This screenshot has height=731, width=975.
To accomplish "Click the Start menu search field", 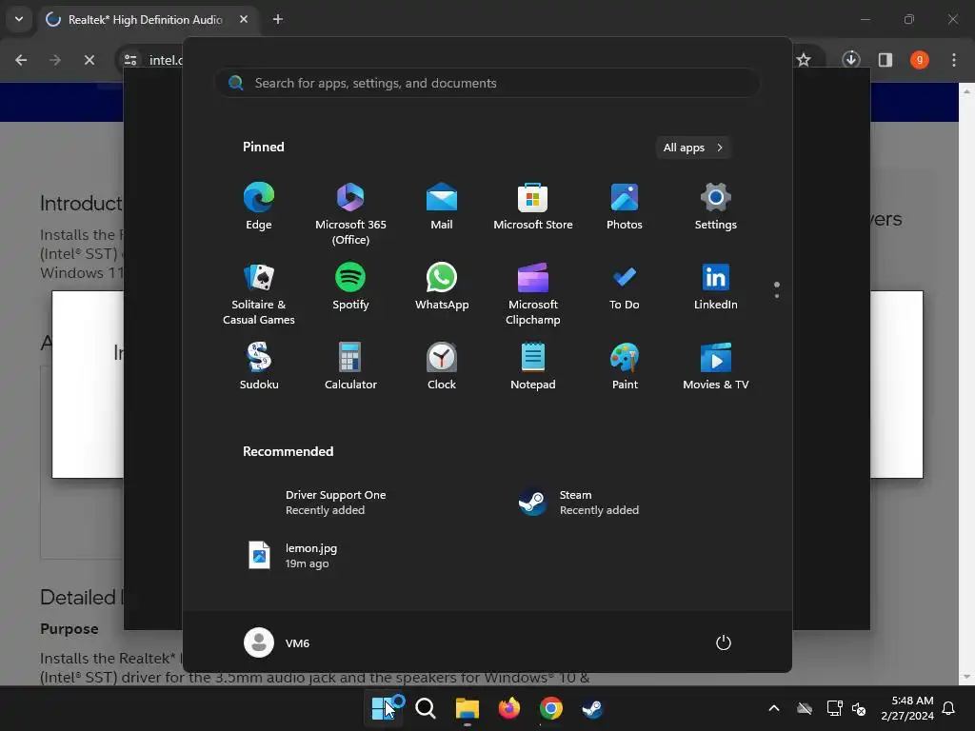I will [487, 83].
